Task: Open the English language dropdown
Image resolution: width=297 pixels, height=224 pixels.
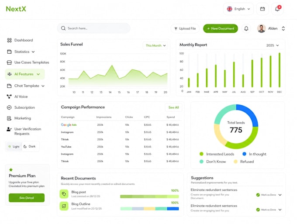Action: coord(238,9)
